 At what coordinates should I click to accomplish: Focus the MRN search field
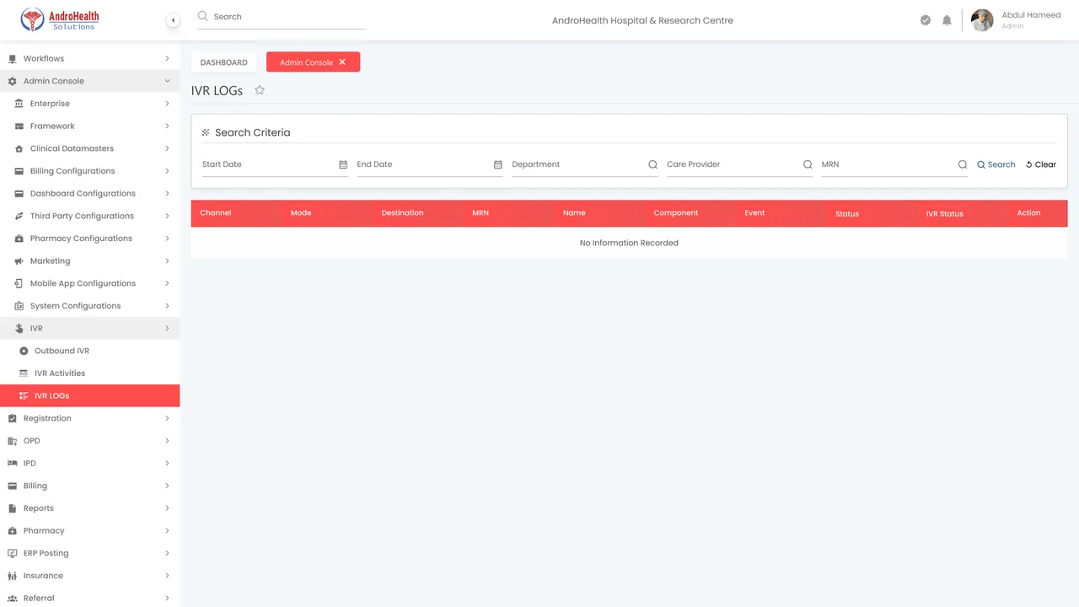click(895, 164)
